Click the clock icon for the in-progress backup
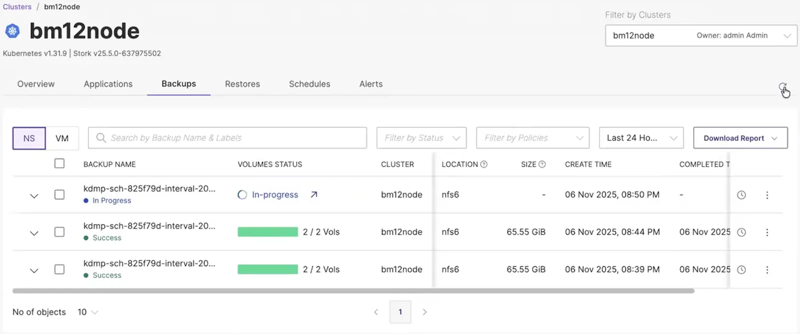Image resolution: width=800 pixels, height=334 pixels. 741,195
